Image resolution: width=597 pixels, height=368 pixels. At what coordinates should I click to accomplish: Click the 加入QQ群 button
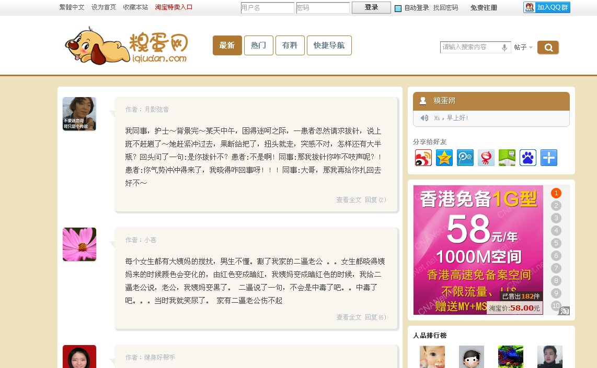547,7
